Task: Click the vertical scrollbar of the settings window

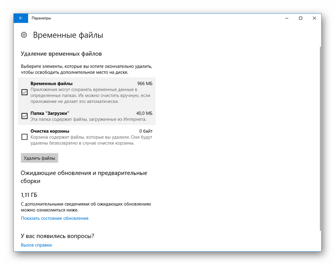Action: [320, 139]
